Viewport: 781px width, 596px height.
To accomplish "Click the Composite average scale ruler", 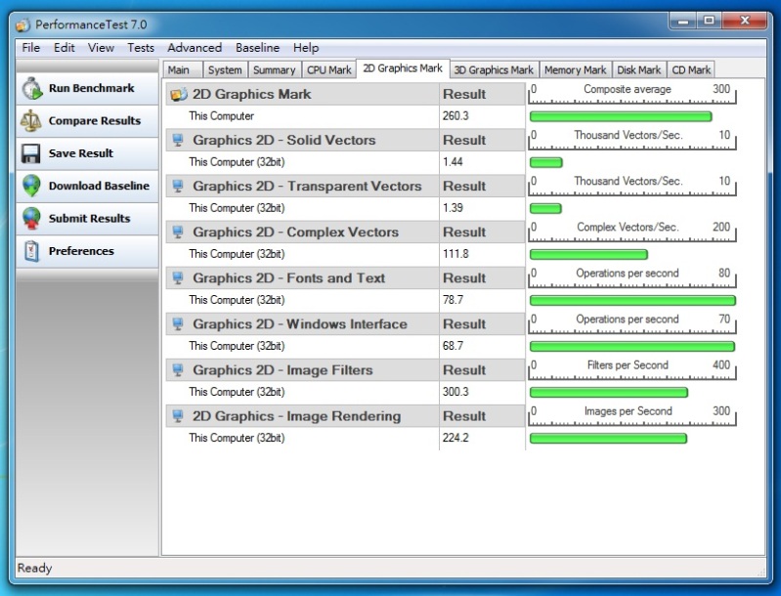I will point(631,95).
